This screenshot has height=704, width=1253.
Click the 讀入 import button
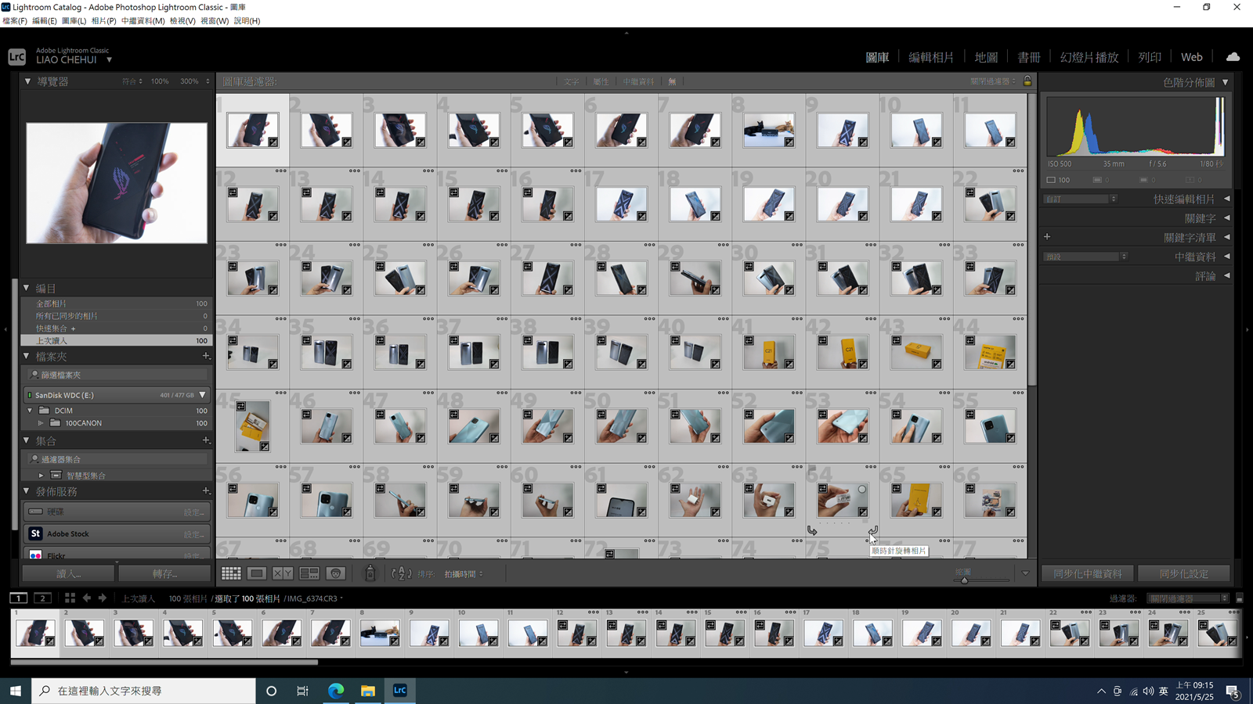pyautogui.click(x=69, y=573)
